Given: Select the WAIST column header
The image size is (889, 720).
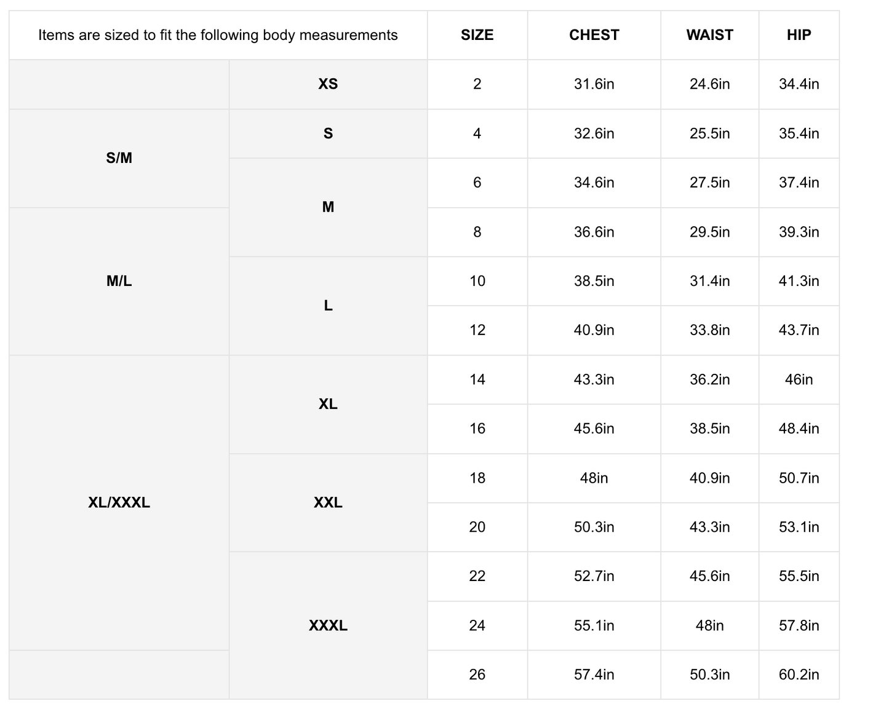Looking at the screenshot, I should click(x=709, y=35).
